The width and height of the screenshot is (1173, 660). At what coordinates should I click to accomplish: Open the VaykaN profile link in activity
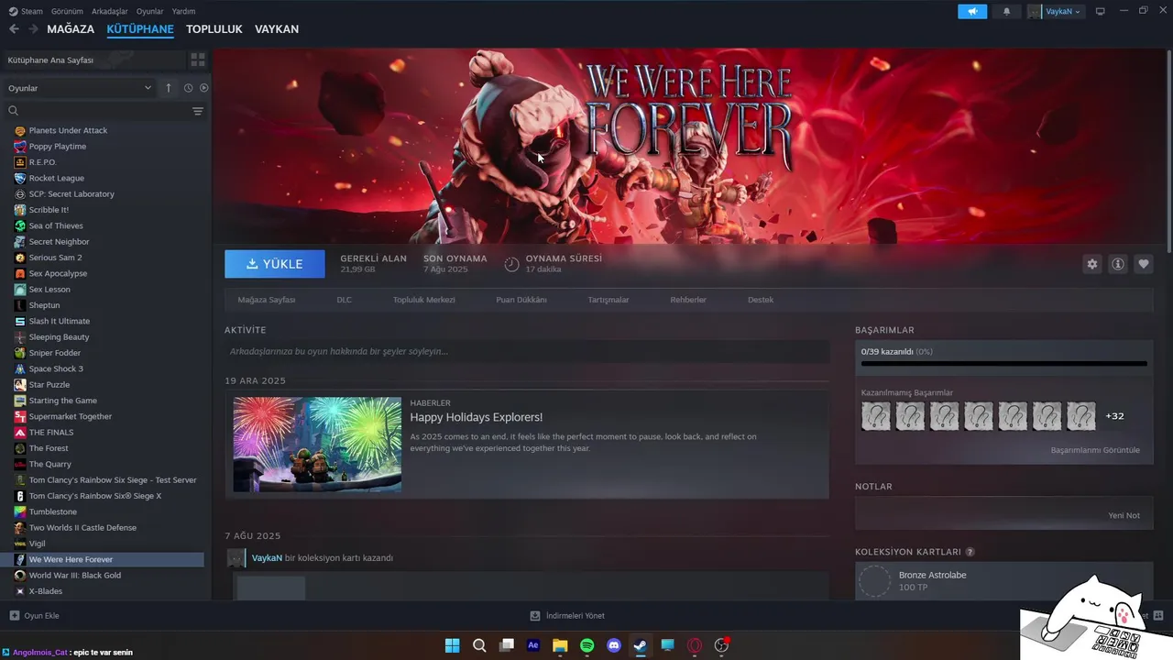267,557
